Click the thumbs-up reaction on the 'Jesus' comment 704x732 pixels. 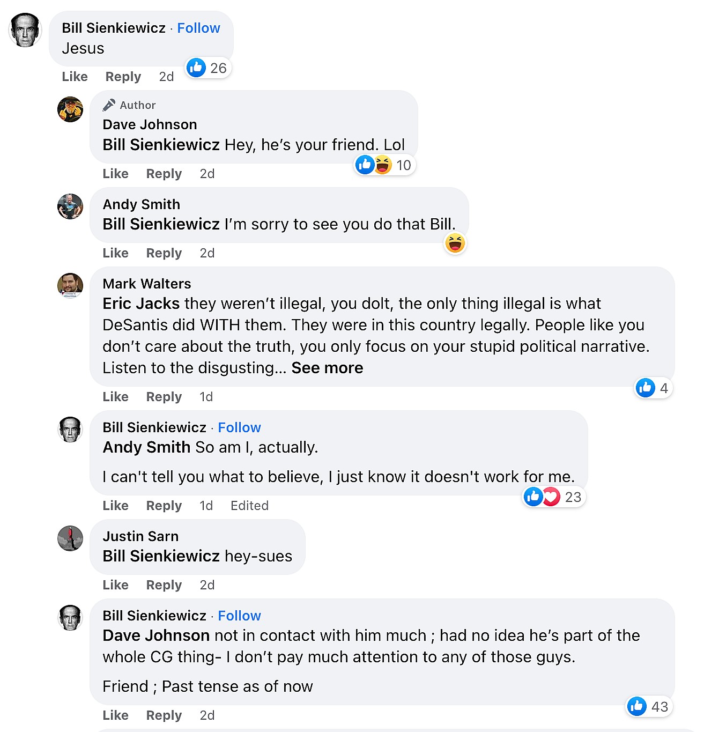coord(196,68)
